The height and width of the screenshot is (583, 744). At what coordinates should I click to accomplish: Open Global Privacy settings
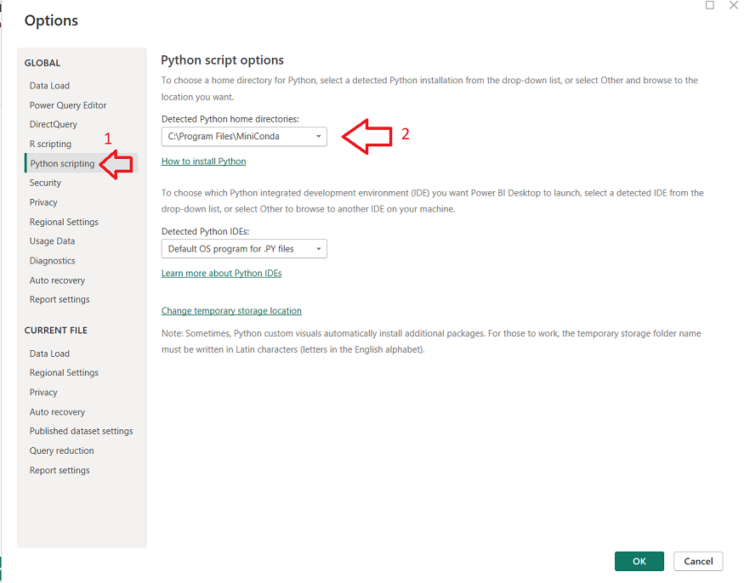43,202
